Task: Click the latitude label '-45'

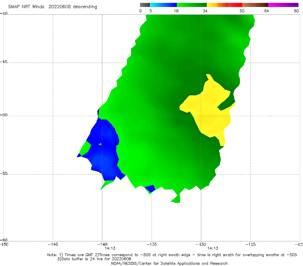Action: pos(4,62)
